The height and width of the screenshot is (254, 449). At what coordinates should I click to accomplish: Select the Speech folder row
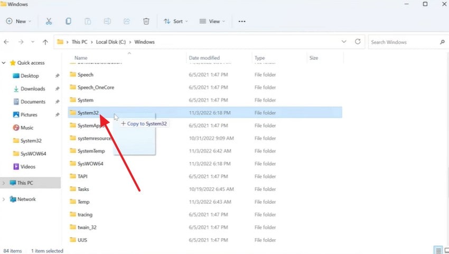[x=205, y=75]
